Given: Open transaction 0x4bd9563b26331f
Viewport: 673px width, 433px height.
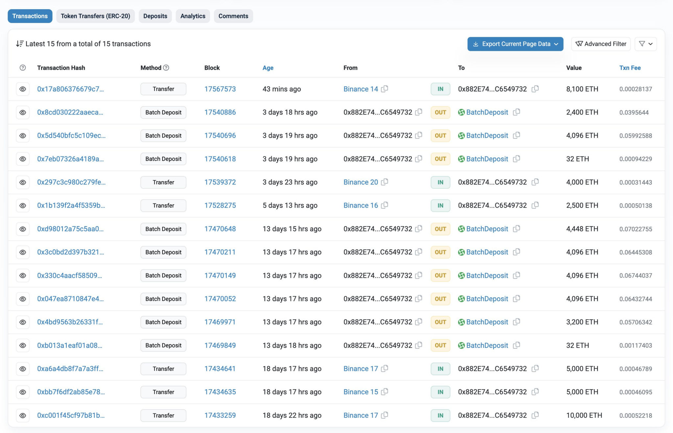Looking at the screenshot, I should tap(70, 322).
